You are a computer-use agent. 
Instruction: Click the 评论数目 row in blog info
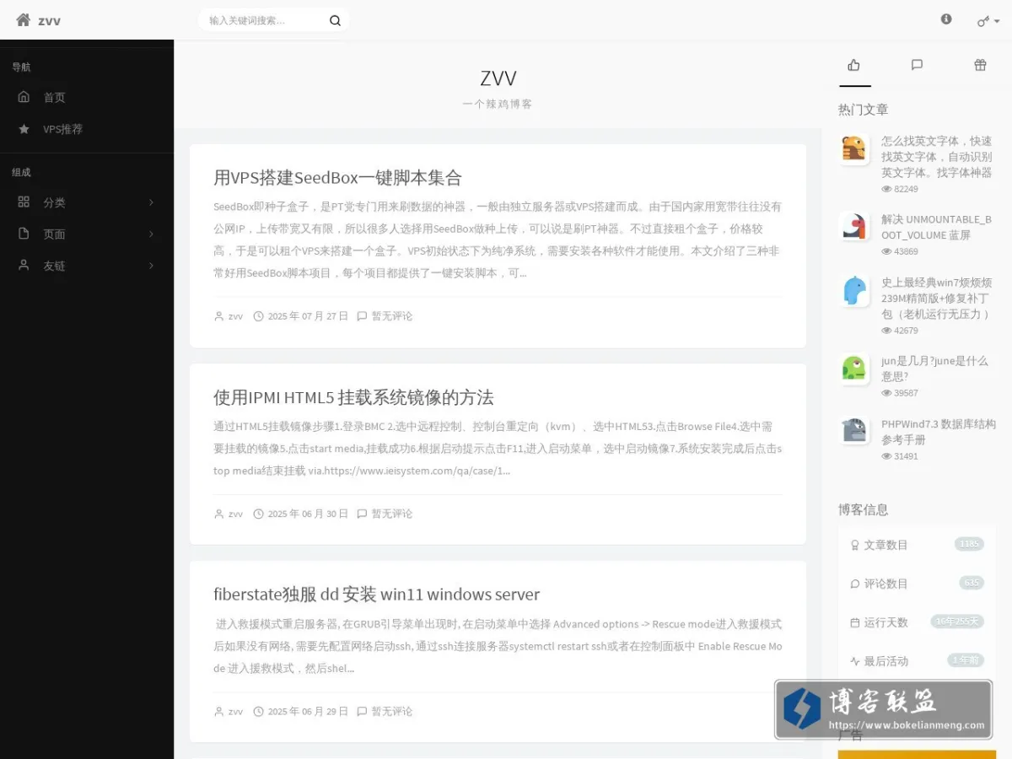[917, 584]
